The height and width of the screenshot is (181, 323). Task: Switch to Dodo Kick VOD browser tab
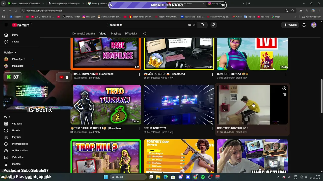pos(25,4)
